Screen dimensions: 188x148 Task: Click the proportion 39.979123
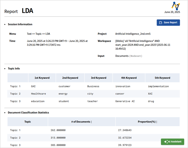click(125, 145)
